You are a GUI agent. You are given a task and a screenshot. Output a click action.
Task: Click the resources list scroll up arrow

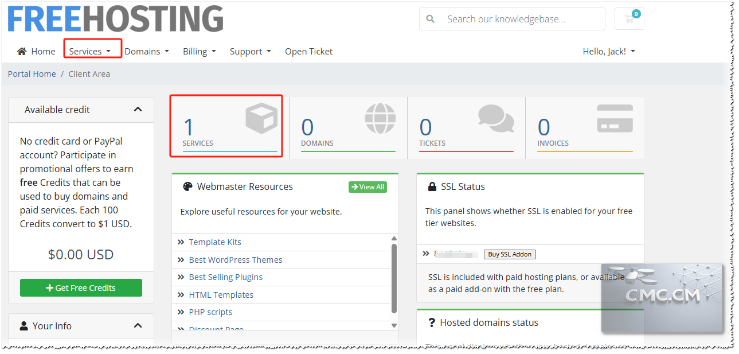394,238
